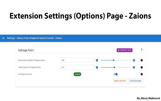
Task: Click the eye icon in Show Hot Keys
Action: pos(118,50)
